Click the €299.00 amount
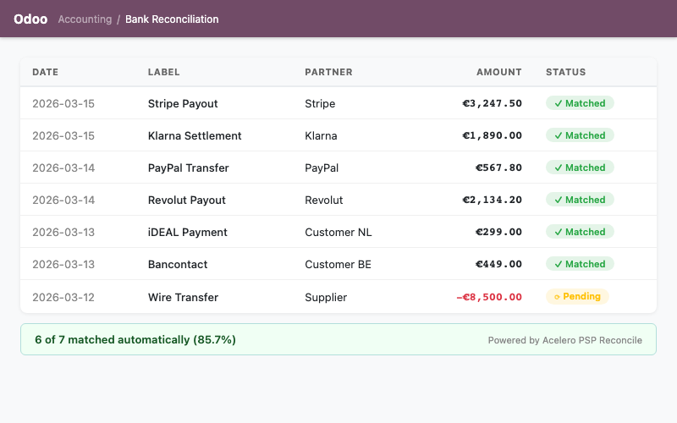677x423 pixels. [x=498, y=232]
